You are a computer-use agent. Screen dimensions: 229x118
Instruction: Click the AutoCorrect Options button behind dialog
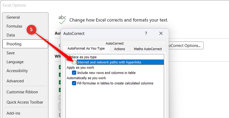tap(186, 46)
